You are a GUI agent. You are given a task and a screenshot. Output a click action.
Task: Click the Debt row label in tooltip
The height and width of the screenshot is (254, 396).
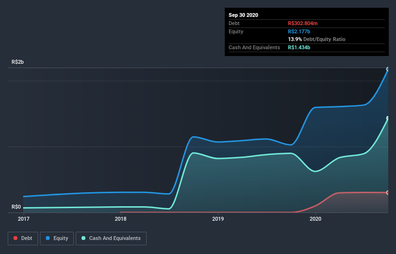[234, 23]
